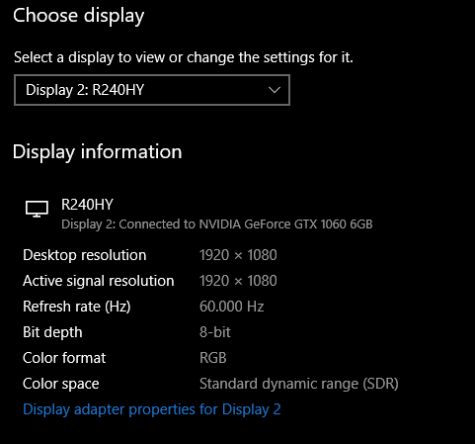Screen dimensions: 475x444
Task: Click the 8-bit value
Action: click(x=215, y=332)
